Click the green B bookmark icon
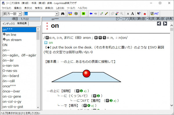The image size is (174, 115). [x=83, y=14]
